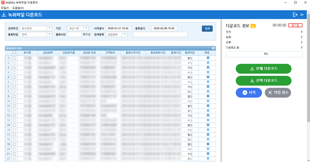
Task: Play the recording in row 11
Action: pyautogui.click(x=208, y=106)
